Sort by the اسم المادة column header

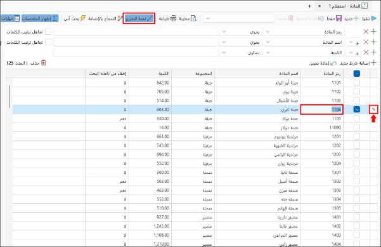[257, 74]
